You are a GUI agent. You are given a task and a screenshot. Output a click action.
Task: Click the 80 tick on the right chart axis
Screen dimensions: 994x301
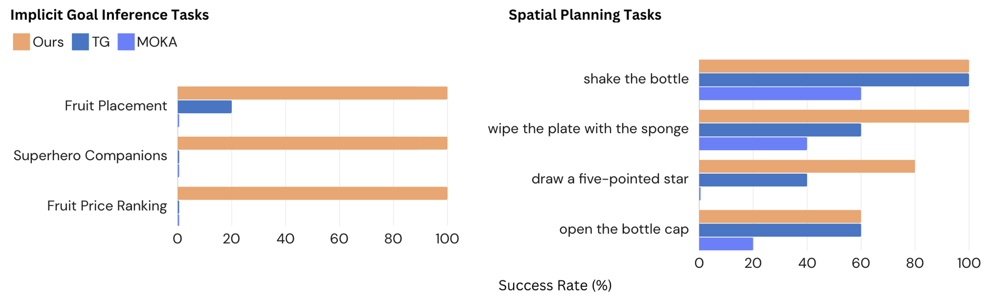pyautogui.click(x=915, y=263)
